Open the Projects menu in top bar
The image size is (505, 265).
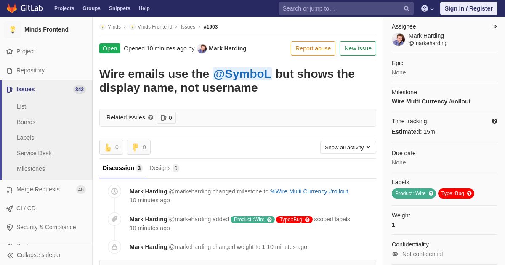click(64, 8)
